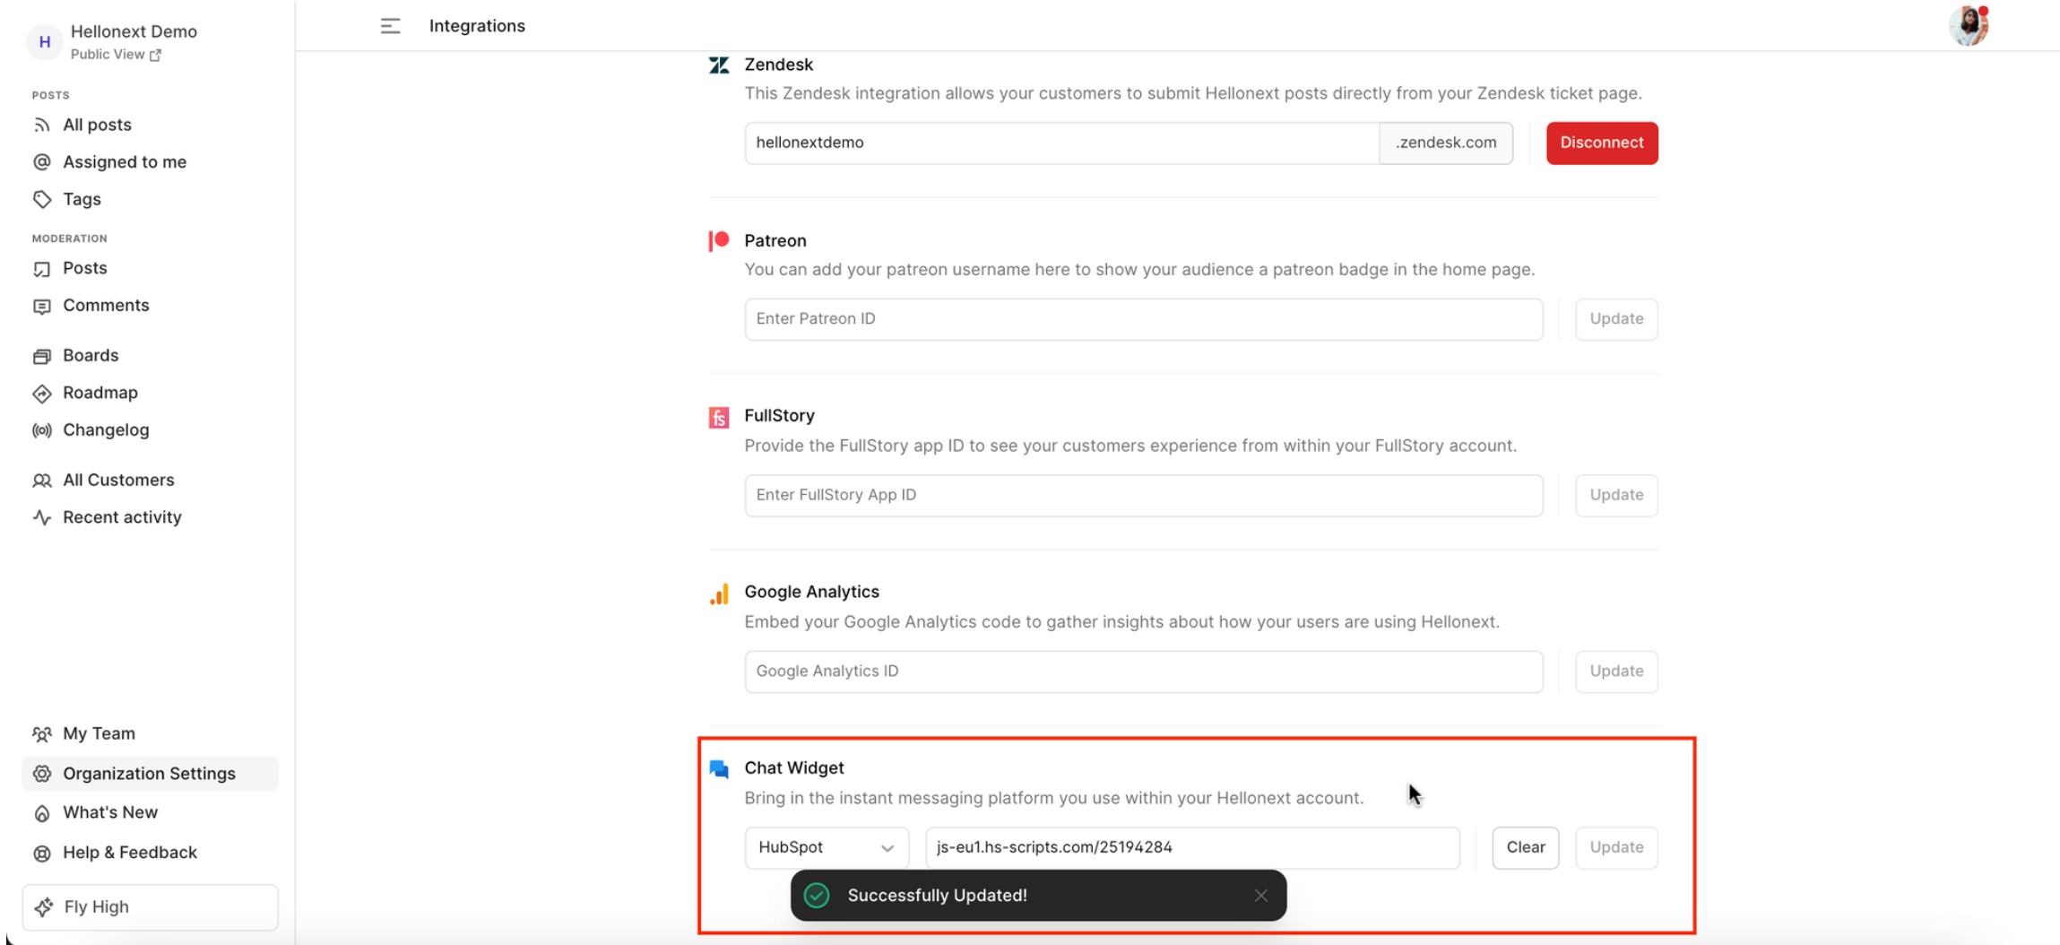The width and height of the screenshot is (2060, 945).
Task: Click the Recent activity pulse icon
Action: [x=42, y=517]
